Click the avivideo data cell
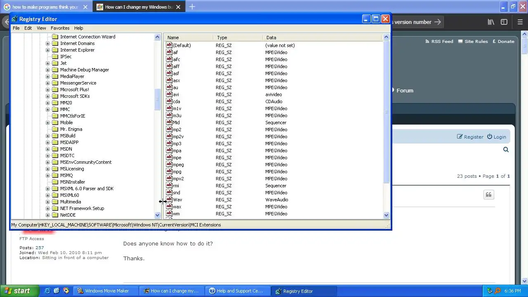This screenshot has width=528, height=297. pyautogui.click(x=273, y=94)
